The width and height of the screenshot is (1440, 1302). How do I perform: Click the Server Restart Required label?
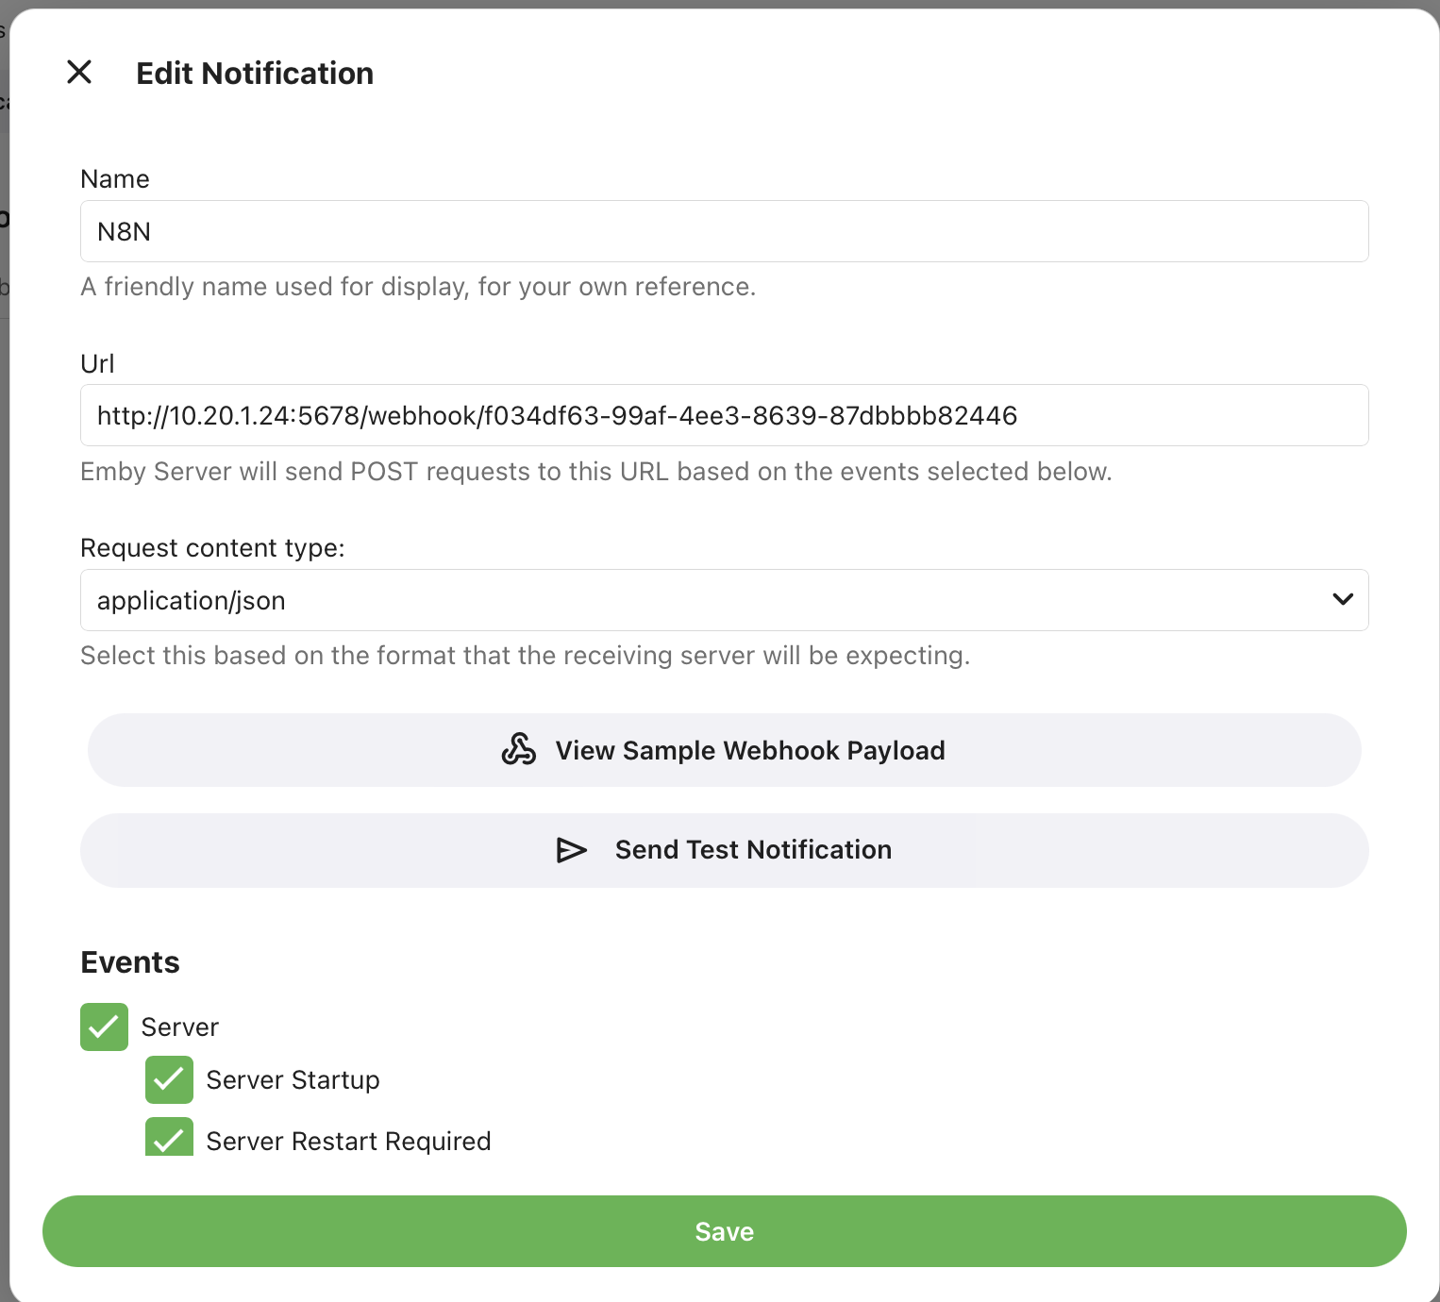point(348,1141)
